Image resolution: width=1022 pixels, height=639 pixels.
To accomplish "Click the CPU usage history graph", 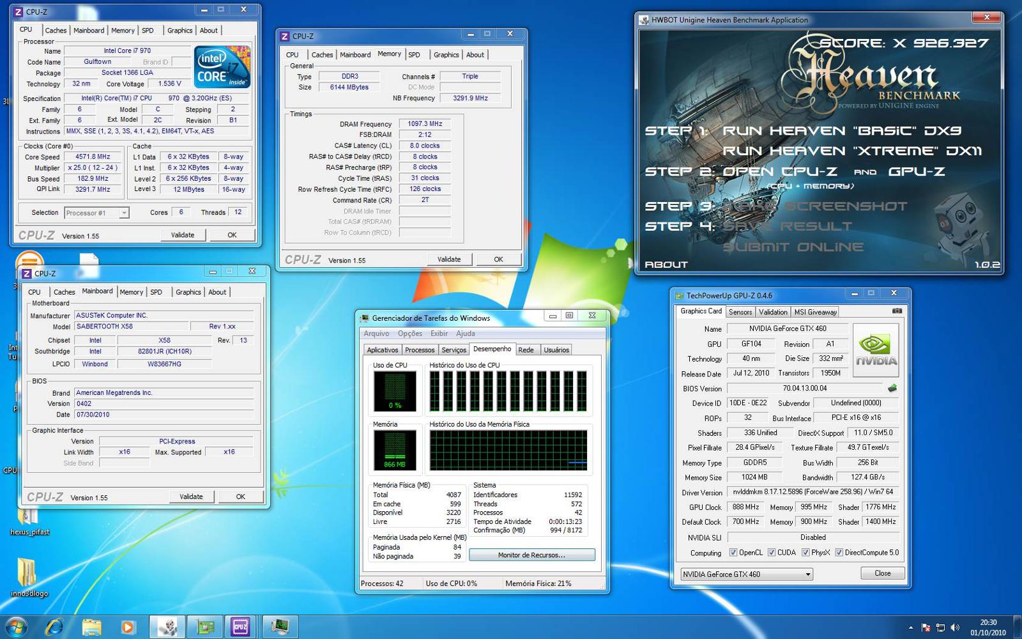I will coord(508,390).
